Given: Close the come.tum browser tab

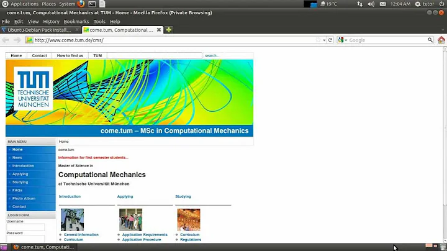Looking at the screenshot, I should 159,30.
